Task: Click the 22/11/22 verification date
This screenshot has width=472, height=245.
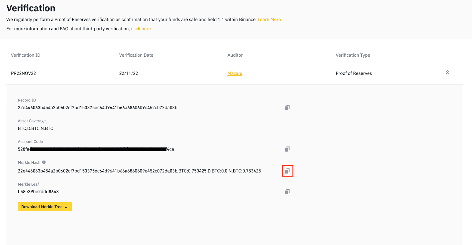Action: point(129,73)
